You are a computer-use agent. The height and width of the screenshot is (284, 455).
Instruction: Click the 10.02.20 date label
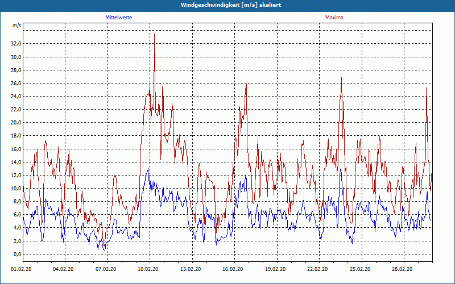148,269
